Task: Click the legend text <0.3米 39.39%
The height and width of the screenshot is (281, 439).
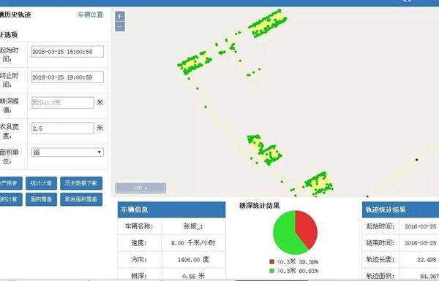Action: (x=298, y=262)
